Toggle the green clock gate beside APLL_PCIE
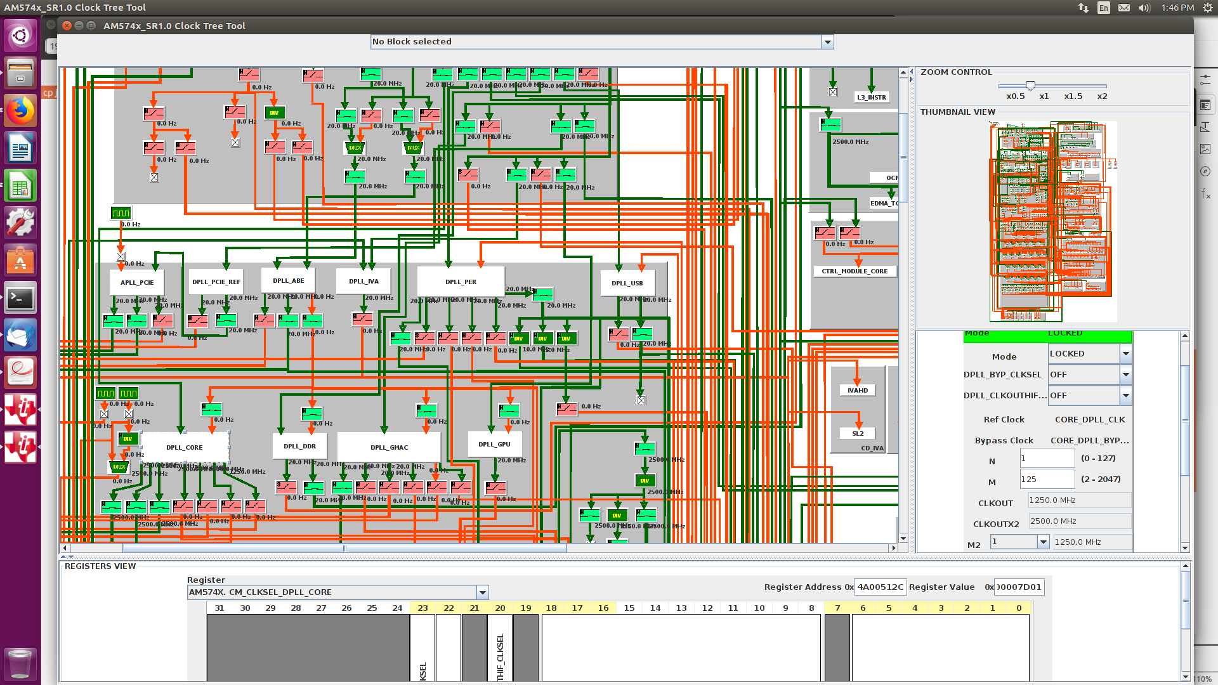 [x=113, y=321]
